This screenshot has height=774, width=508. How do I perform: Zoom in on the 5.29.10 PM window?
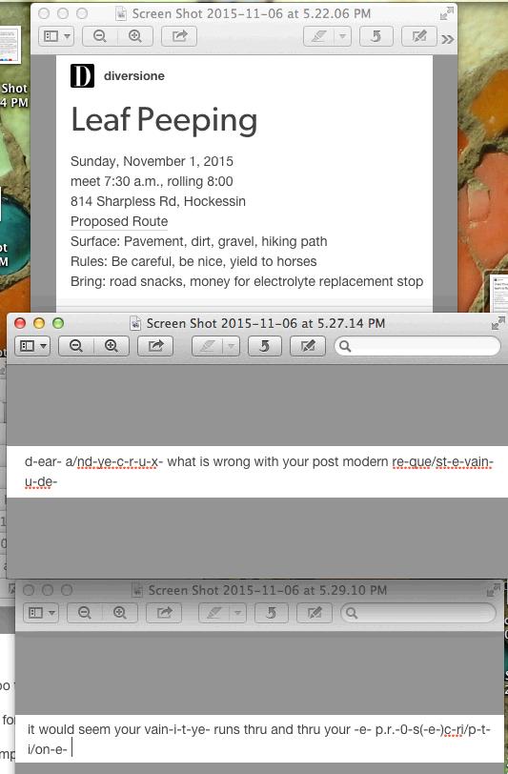[120, 613]
